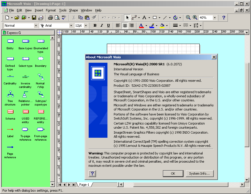The width and height of the screenshot is (251, 194).
Task: Click the Print icon
Action: (50, 18)
